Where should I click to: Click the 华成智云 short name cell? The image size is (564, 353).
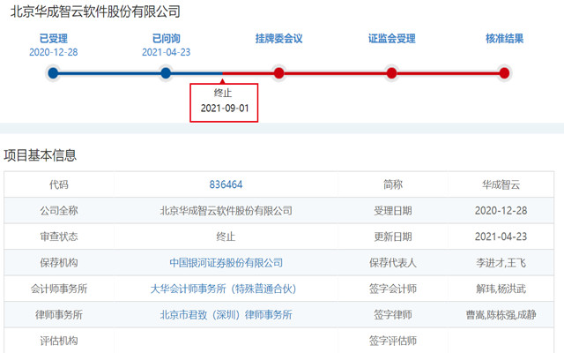click(x=501, y=184)
